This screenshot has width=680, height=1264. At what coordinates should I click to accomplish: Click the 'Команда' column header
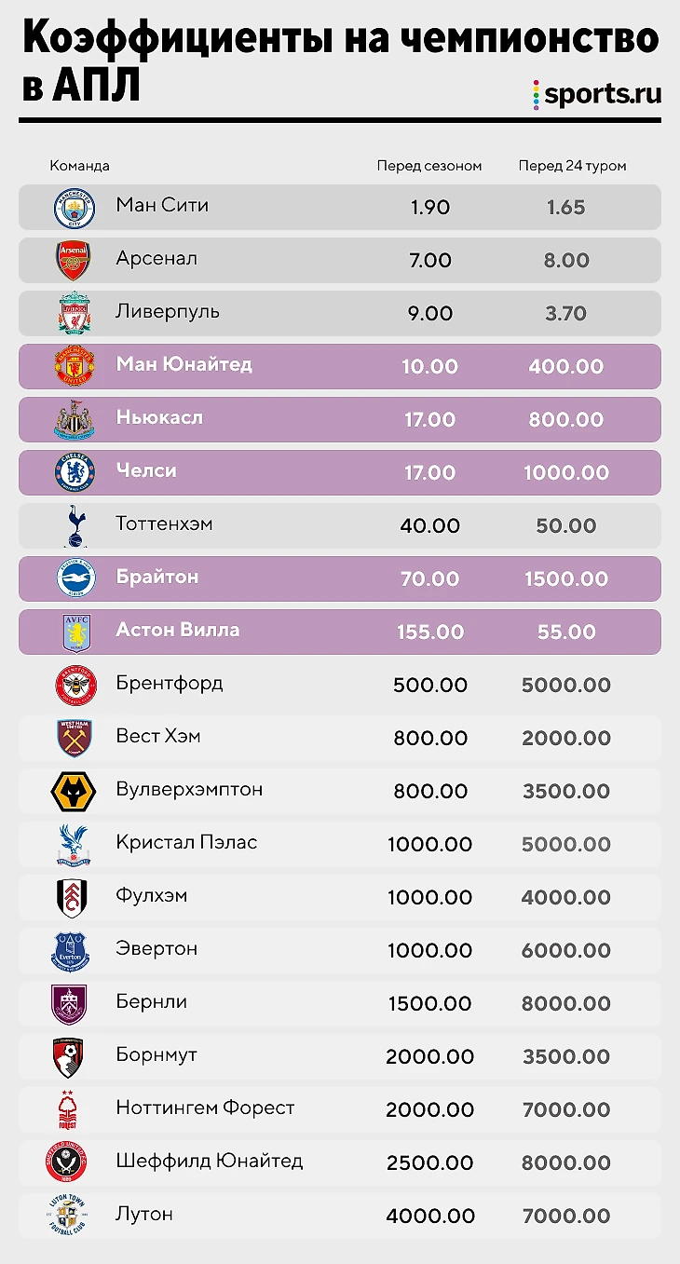(x=79, y=166)
